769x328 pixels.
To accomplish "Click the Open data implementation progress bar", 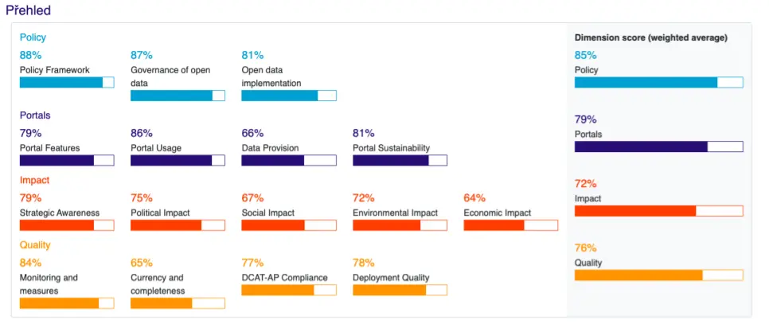I will (x=288, y=96).
